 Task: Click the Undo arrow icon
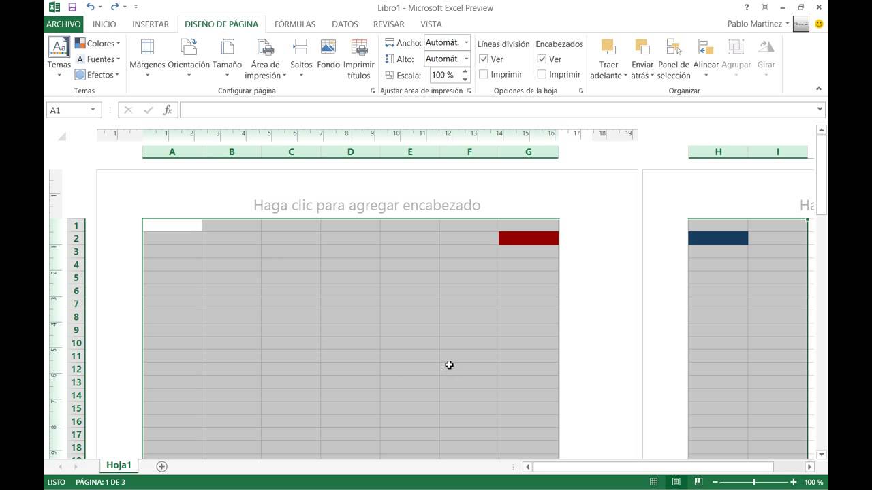pos(91,7)
